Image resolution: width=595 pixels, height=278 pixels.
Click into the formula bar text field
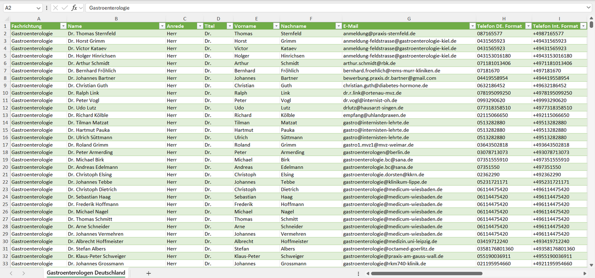tap(329, 8)
